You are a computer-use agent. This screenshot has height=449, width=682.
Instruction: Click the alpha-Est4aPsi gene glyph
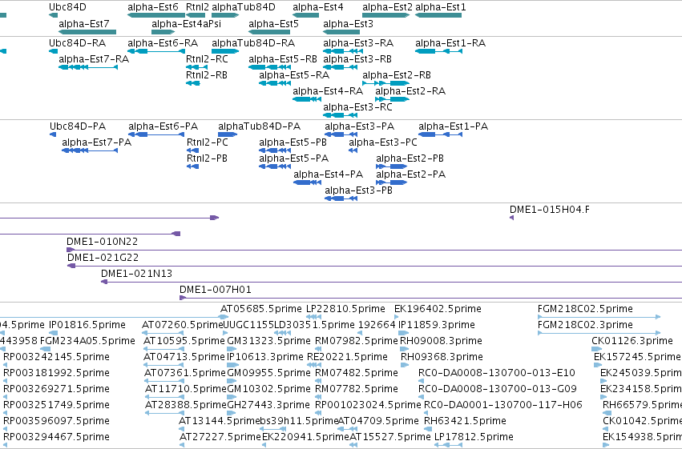[163, 32]
